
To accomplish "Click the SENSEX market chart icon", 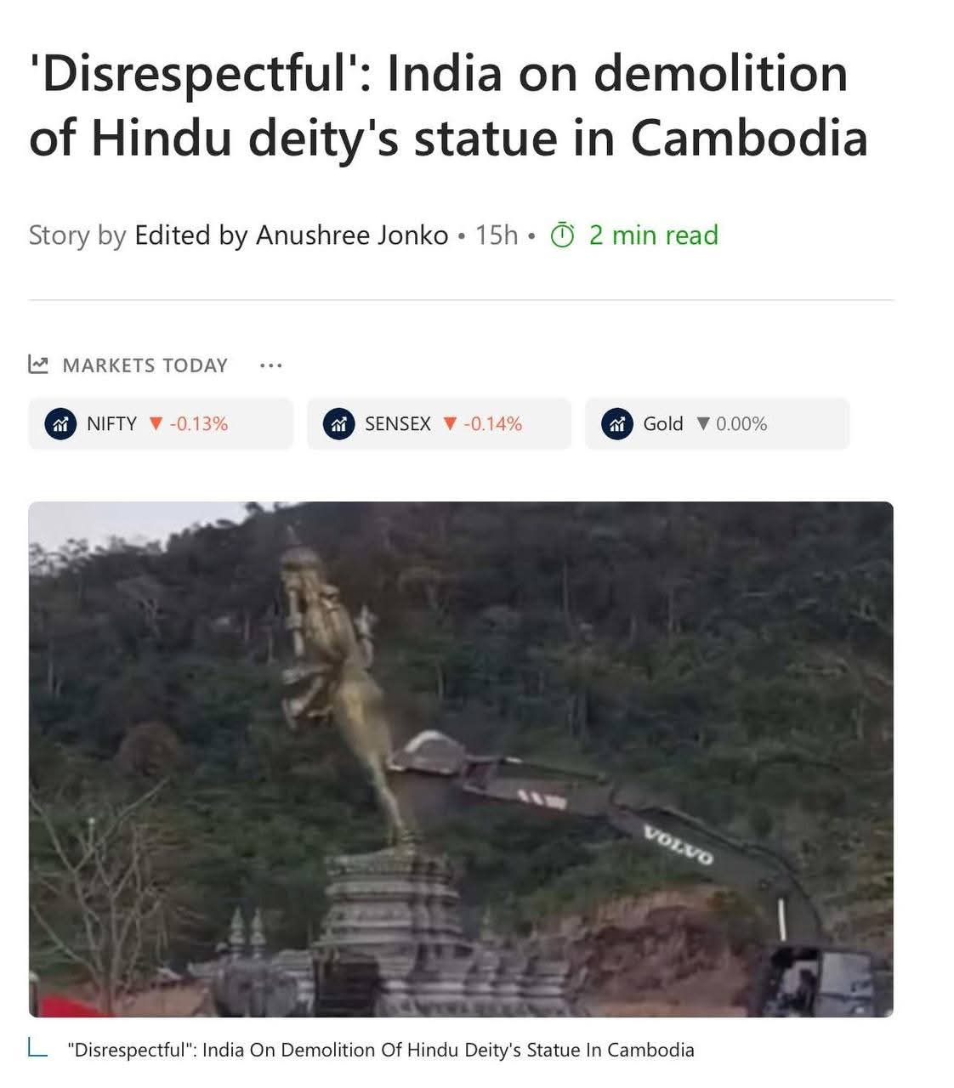I will (339, 423).
